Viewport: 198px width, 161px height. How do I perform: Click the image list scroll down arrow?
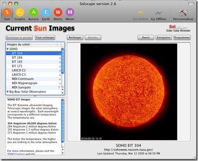[63, 93]
